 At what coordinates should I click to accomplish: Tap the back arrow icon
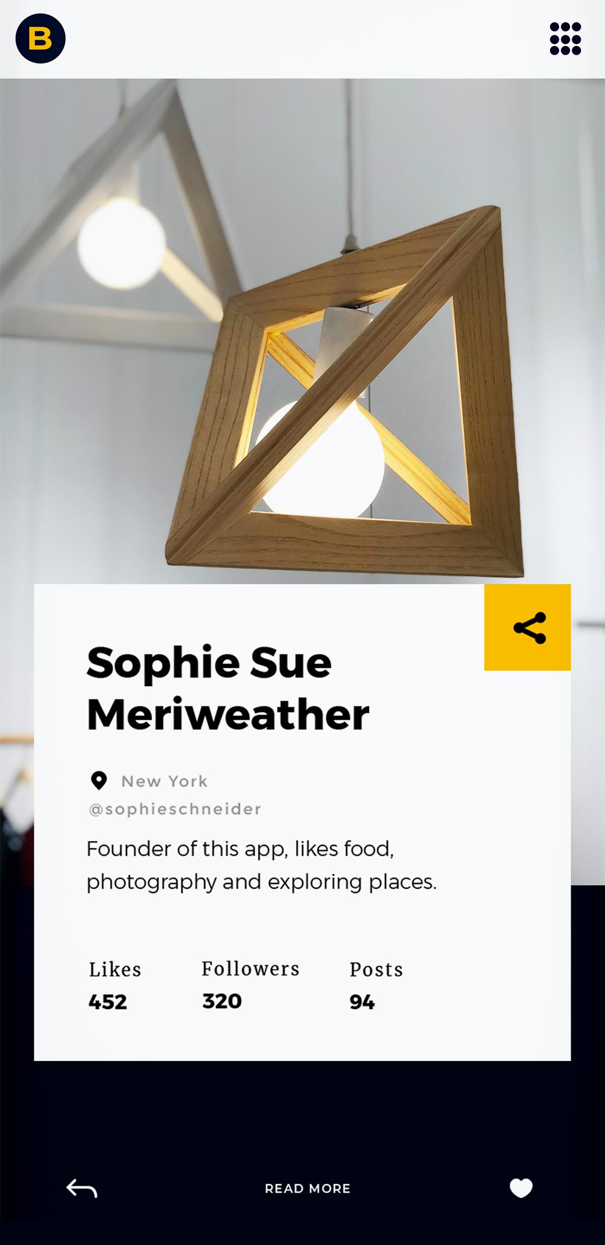click(82, 1188)
